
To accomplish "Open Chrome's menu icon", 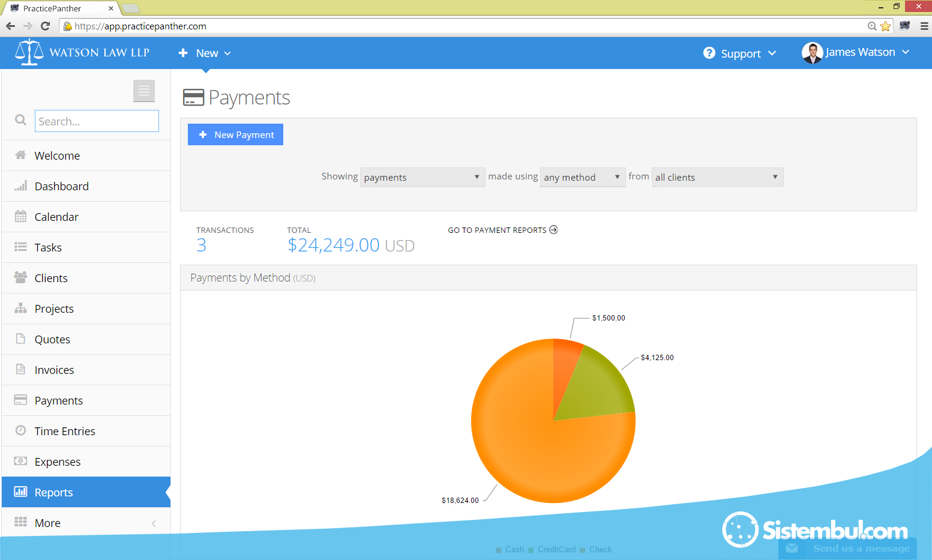I will pyautogui.click(x=924, y=26).
